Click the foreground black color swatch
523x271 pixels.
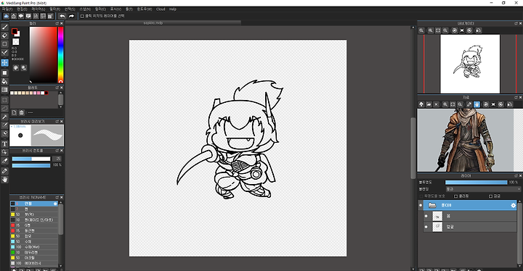tap(15, 31)
